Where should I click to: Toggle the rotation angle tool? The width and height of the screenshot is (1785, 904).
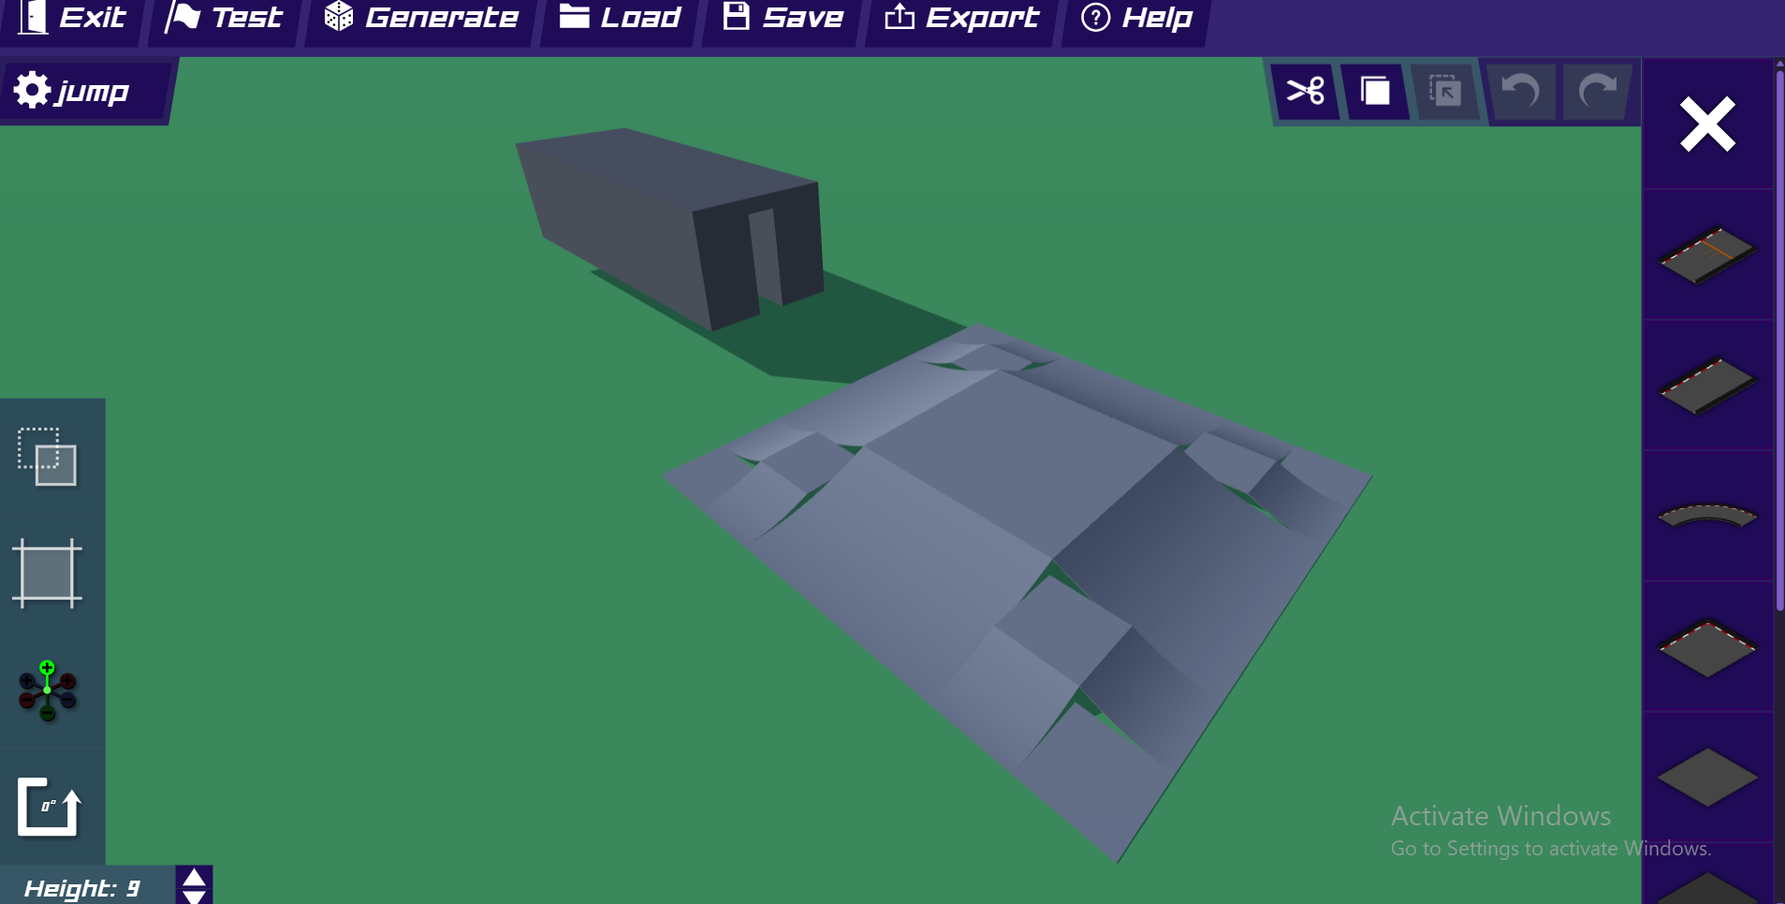[49, 807]
